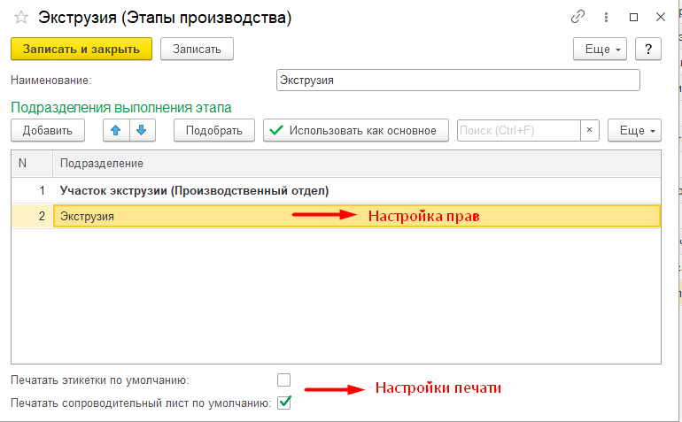Expand the top Еще dropdown menu
The image size is (682, 422).
[601, 49]
